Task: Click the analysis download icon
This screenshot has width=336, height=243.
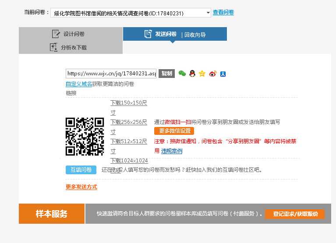Action: click(53, 47)
